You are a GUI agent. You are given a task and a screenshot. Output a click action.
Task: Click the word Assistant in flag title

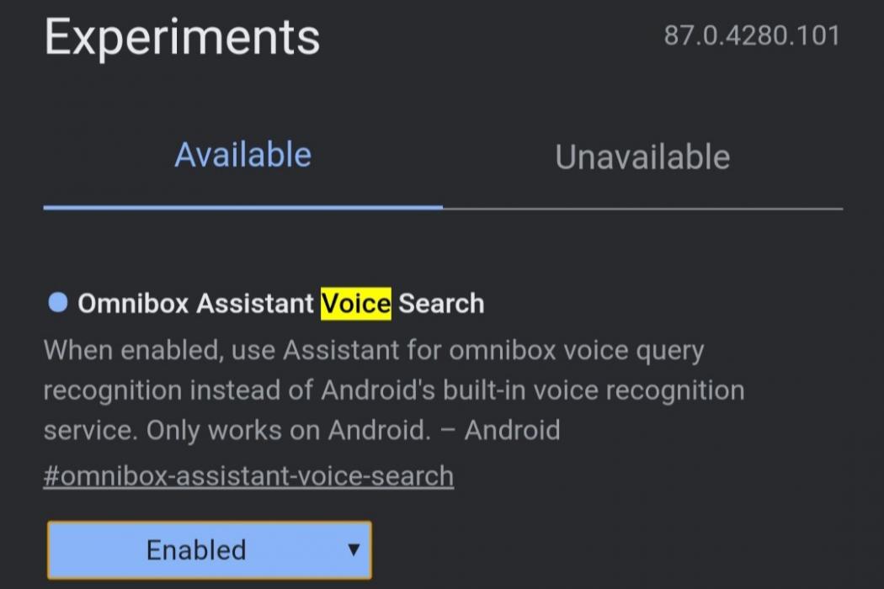[x=255, y=303]
